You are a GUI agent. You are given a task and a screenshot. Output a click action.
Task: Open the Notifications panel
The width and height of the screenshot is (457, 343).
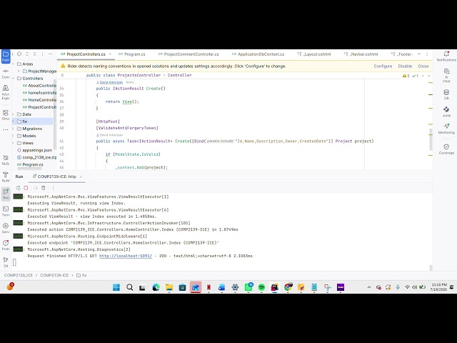(x=446, y=56)
